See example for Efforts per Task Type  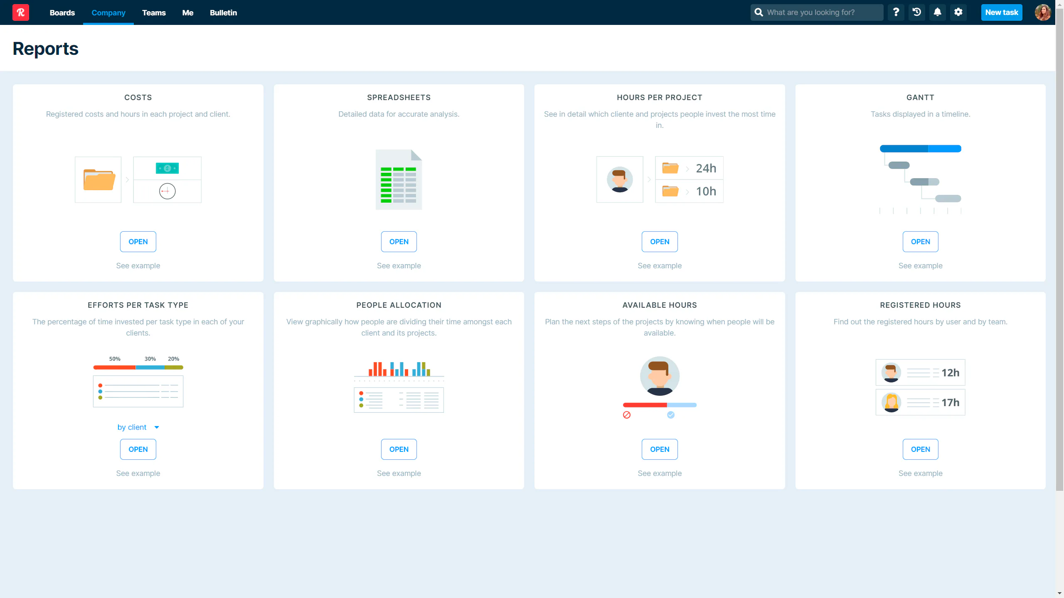(138, 473)
